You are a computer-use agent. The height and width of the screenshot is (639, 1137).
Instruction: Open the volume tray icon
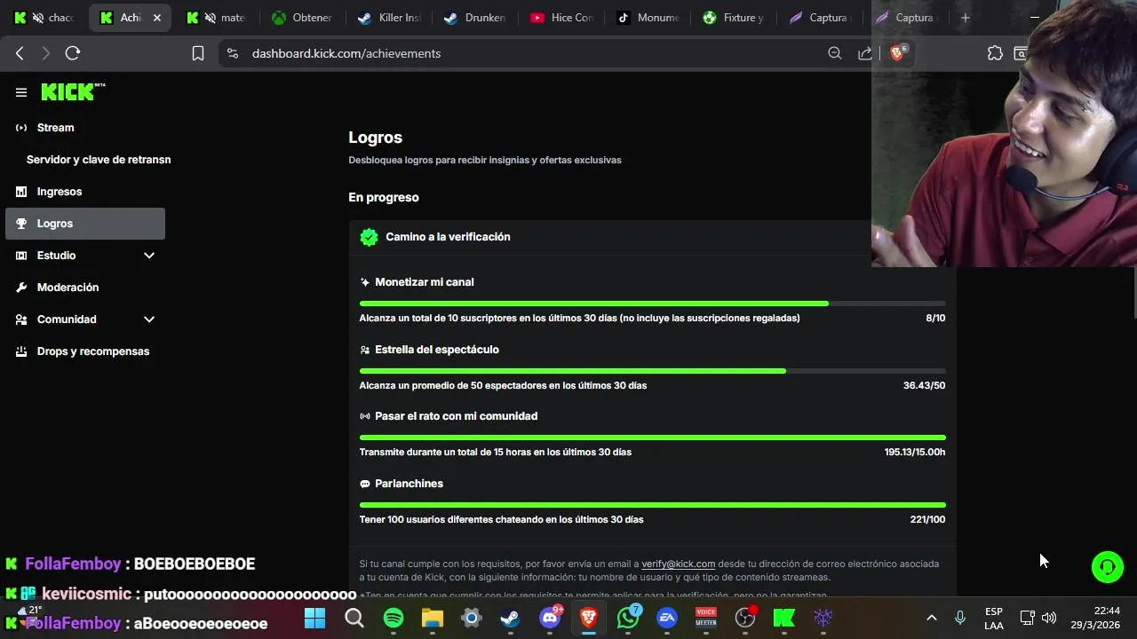click(1049, 618)
